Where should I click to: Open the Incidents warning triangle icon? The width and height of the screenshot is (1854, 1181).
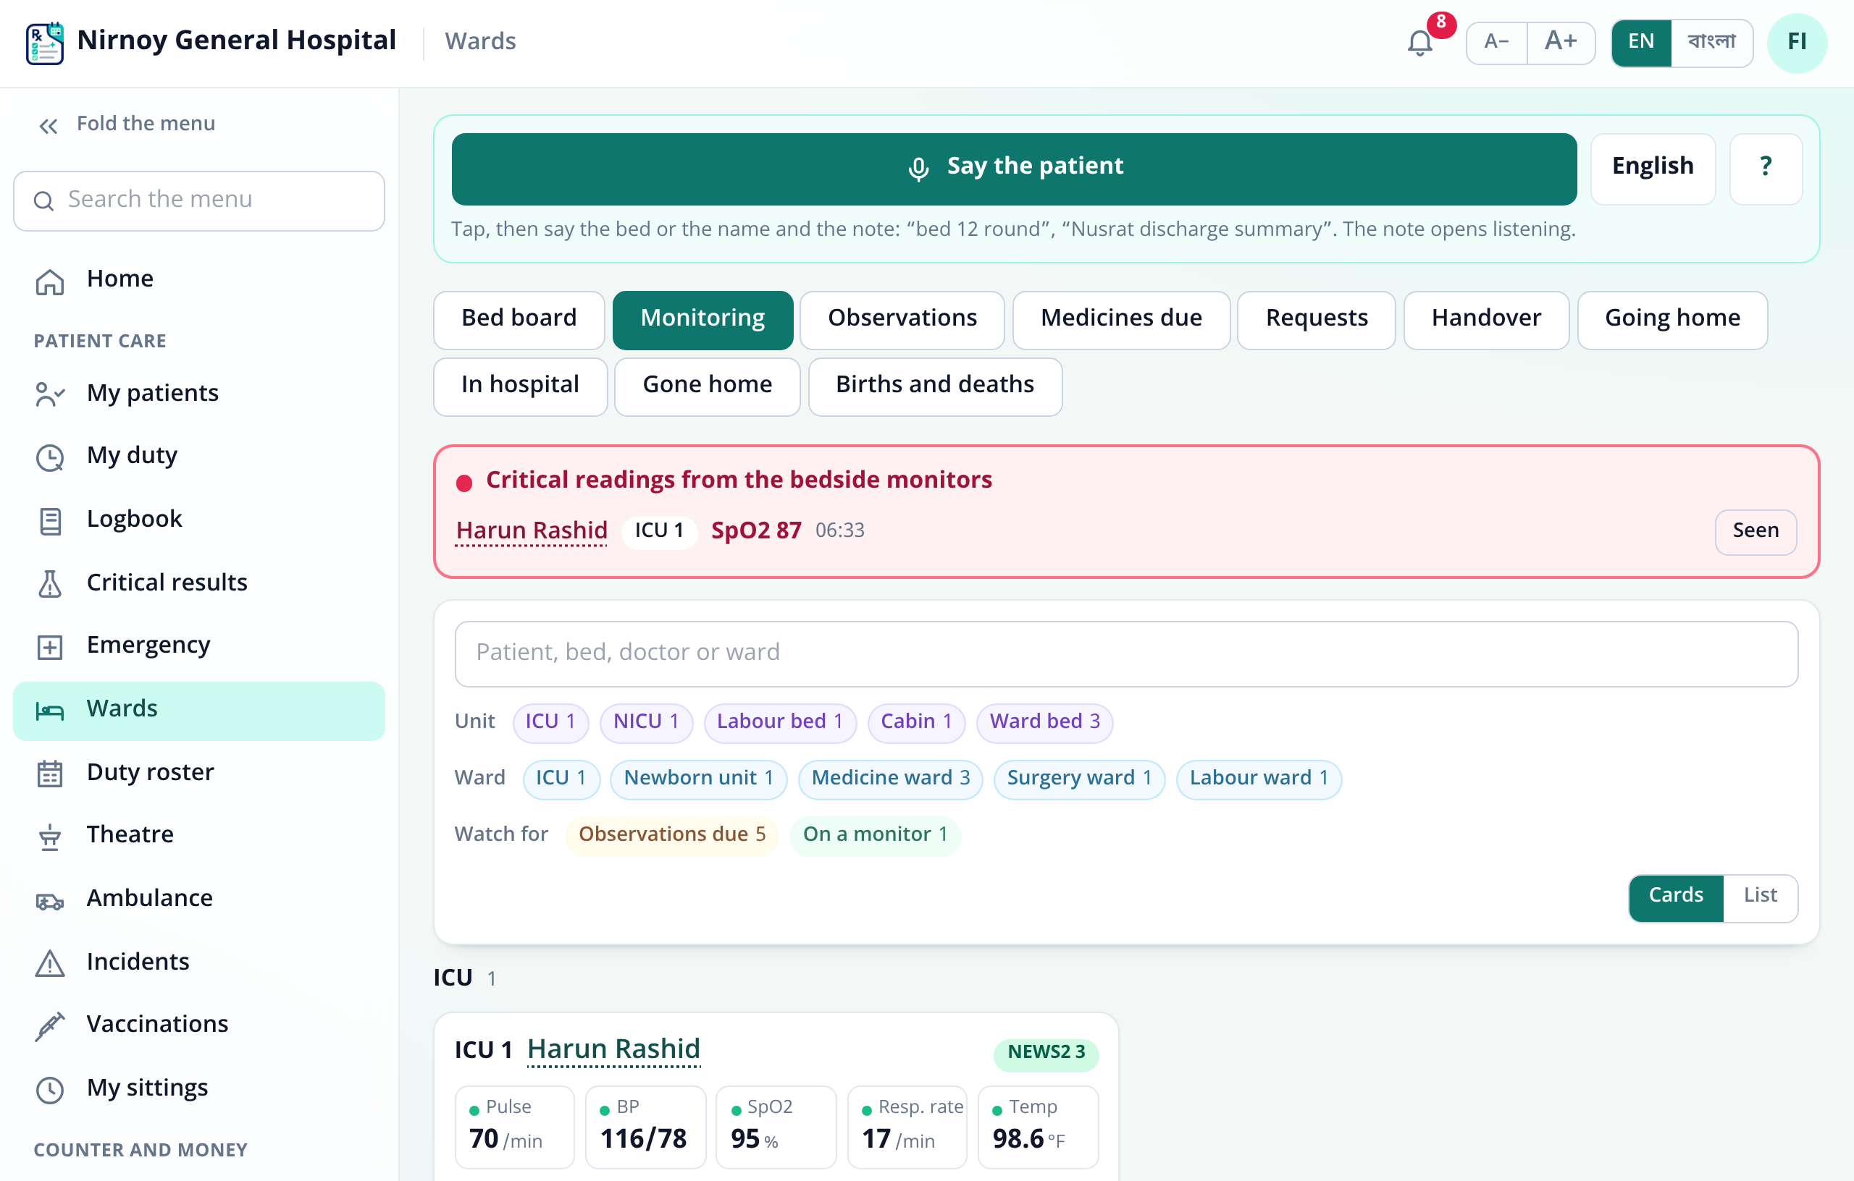pos(50,962)
